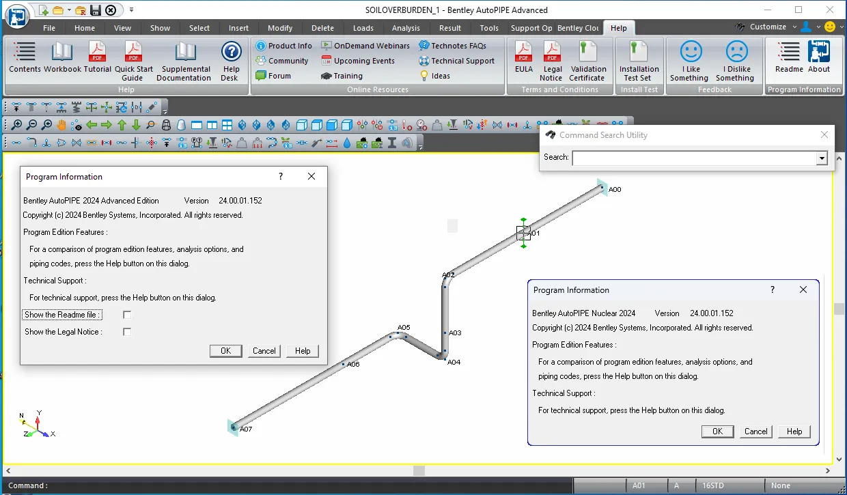Image resolution: width=847 pixels, height=495 pixels.
Task: Click the green up arrow toolbar icon
Action: (x=122, y=125)
